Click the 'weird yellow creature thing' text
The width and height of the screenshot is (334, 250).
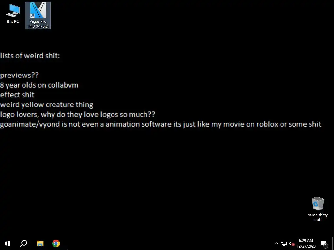pyautogui.click(x=47, y=104)
